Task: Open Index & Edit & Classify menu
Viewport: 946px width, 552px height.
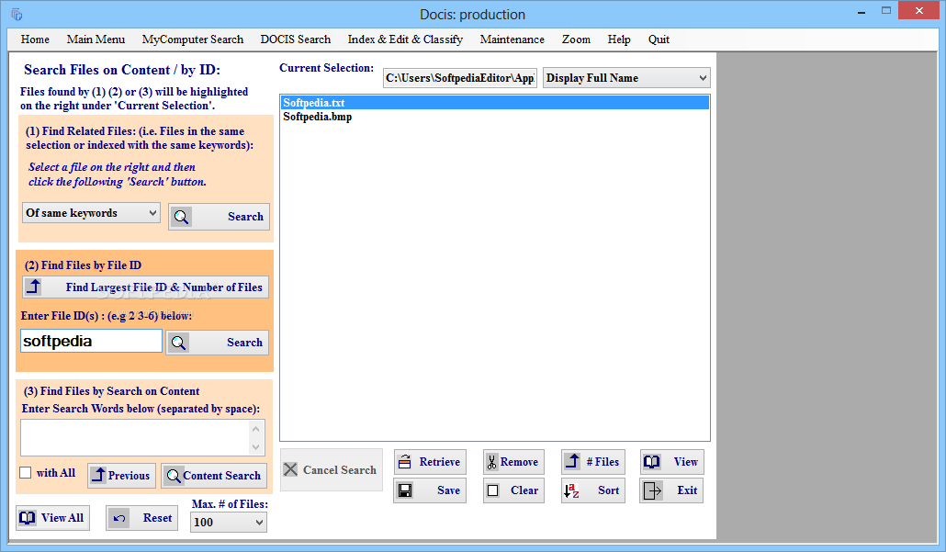Action: click(x=405, y=39)
